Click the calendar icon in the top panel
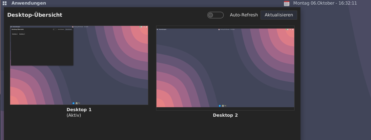Viewport: 371px width, 140px height. coord(287,3)
